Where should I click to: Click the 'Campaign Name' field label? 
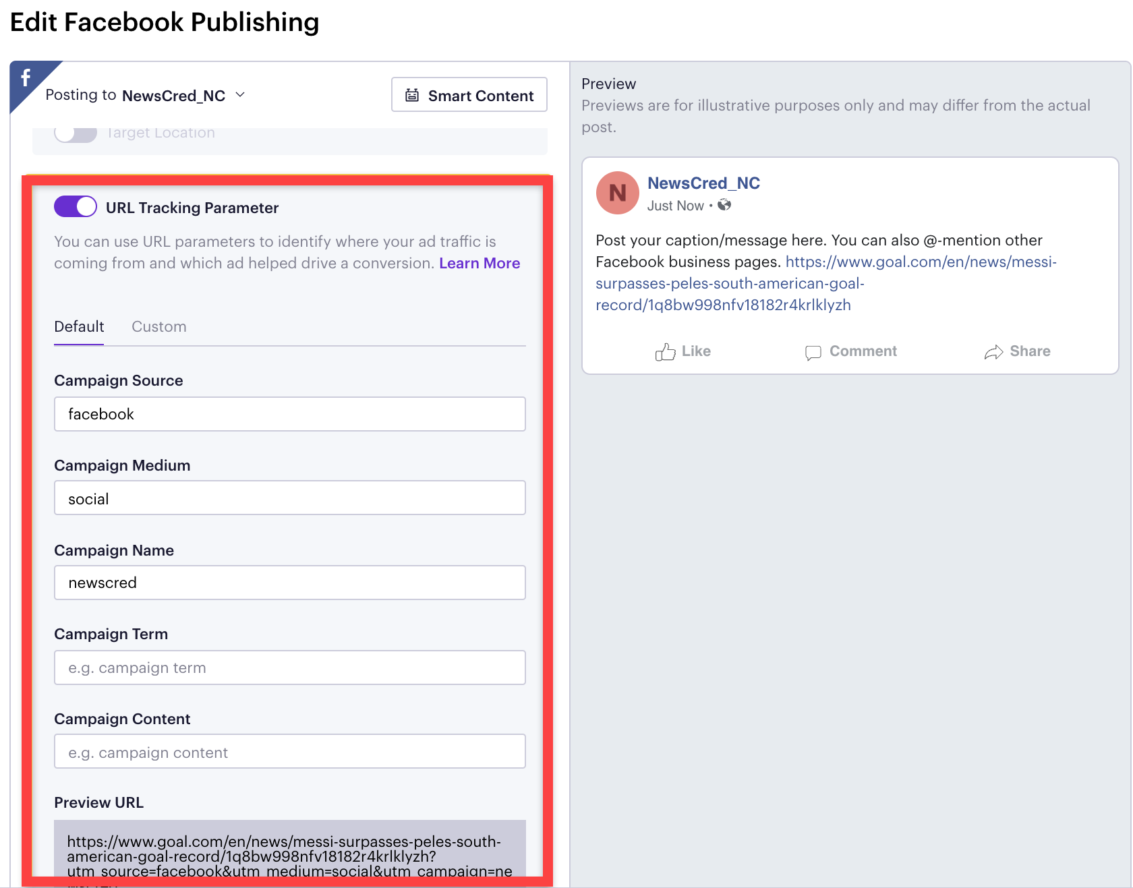[114, 550]
